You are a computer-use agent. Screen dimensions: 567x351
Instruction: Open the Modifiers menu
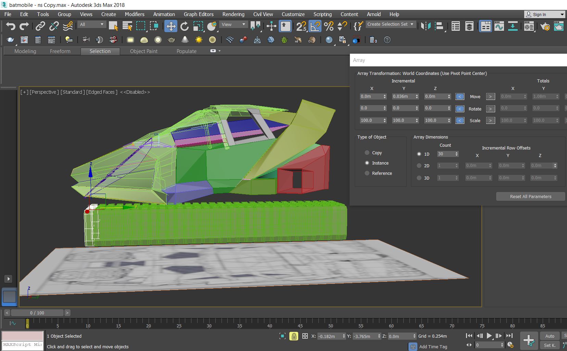point(135,14)
